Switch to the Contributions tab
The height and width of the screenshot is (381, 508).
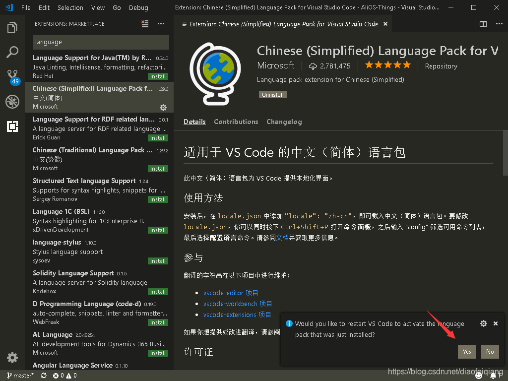[x=236, y=122]
